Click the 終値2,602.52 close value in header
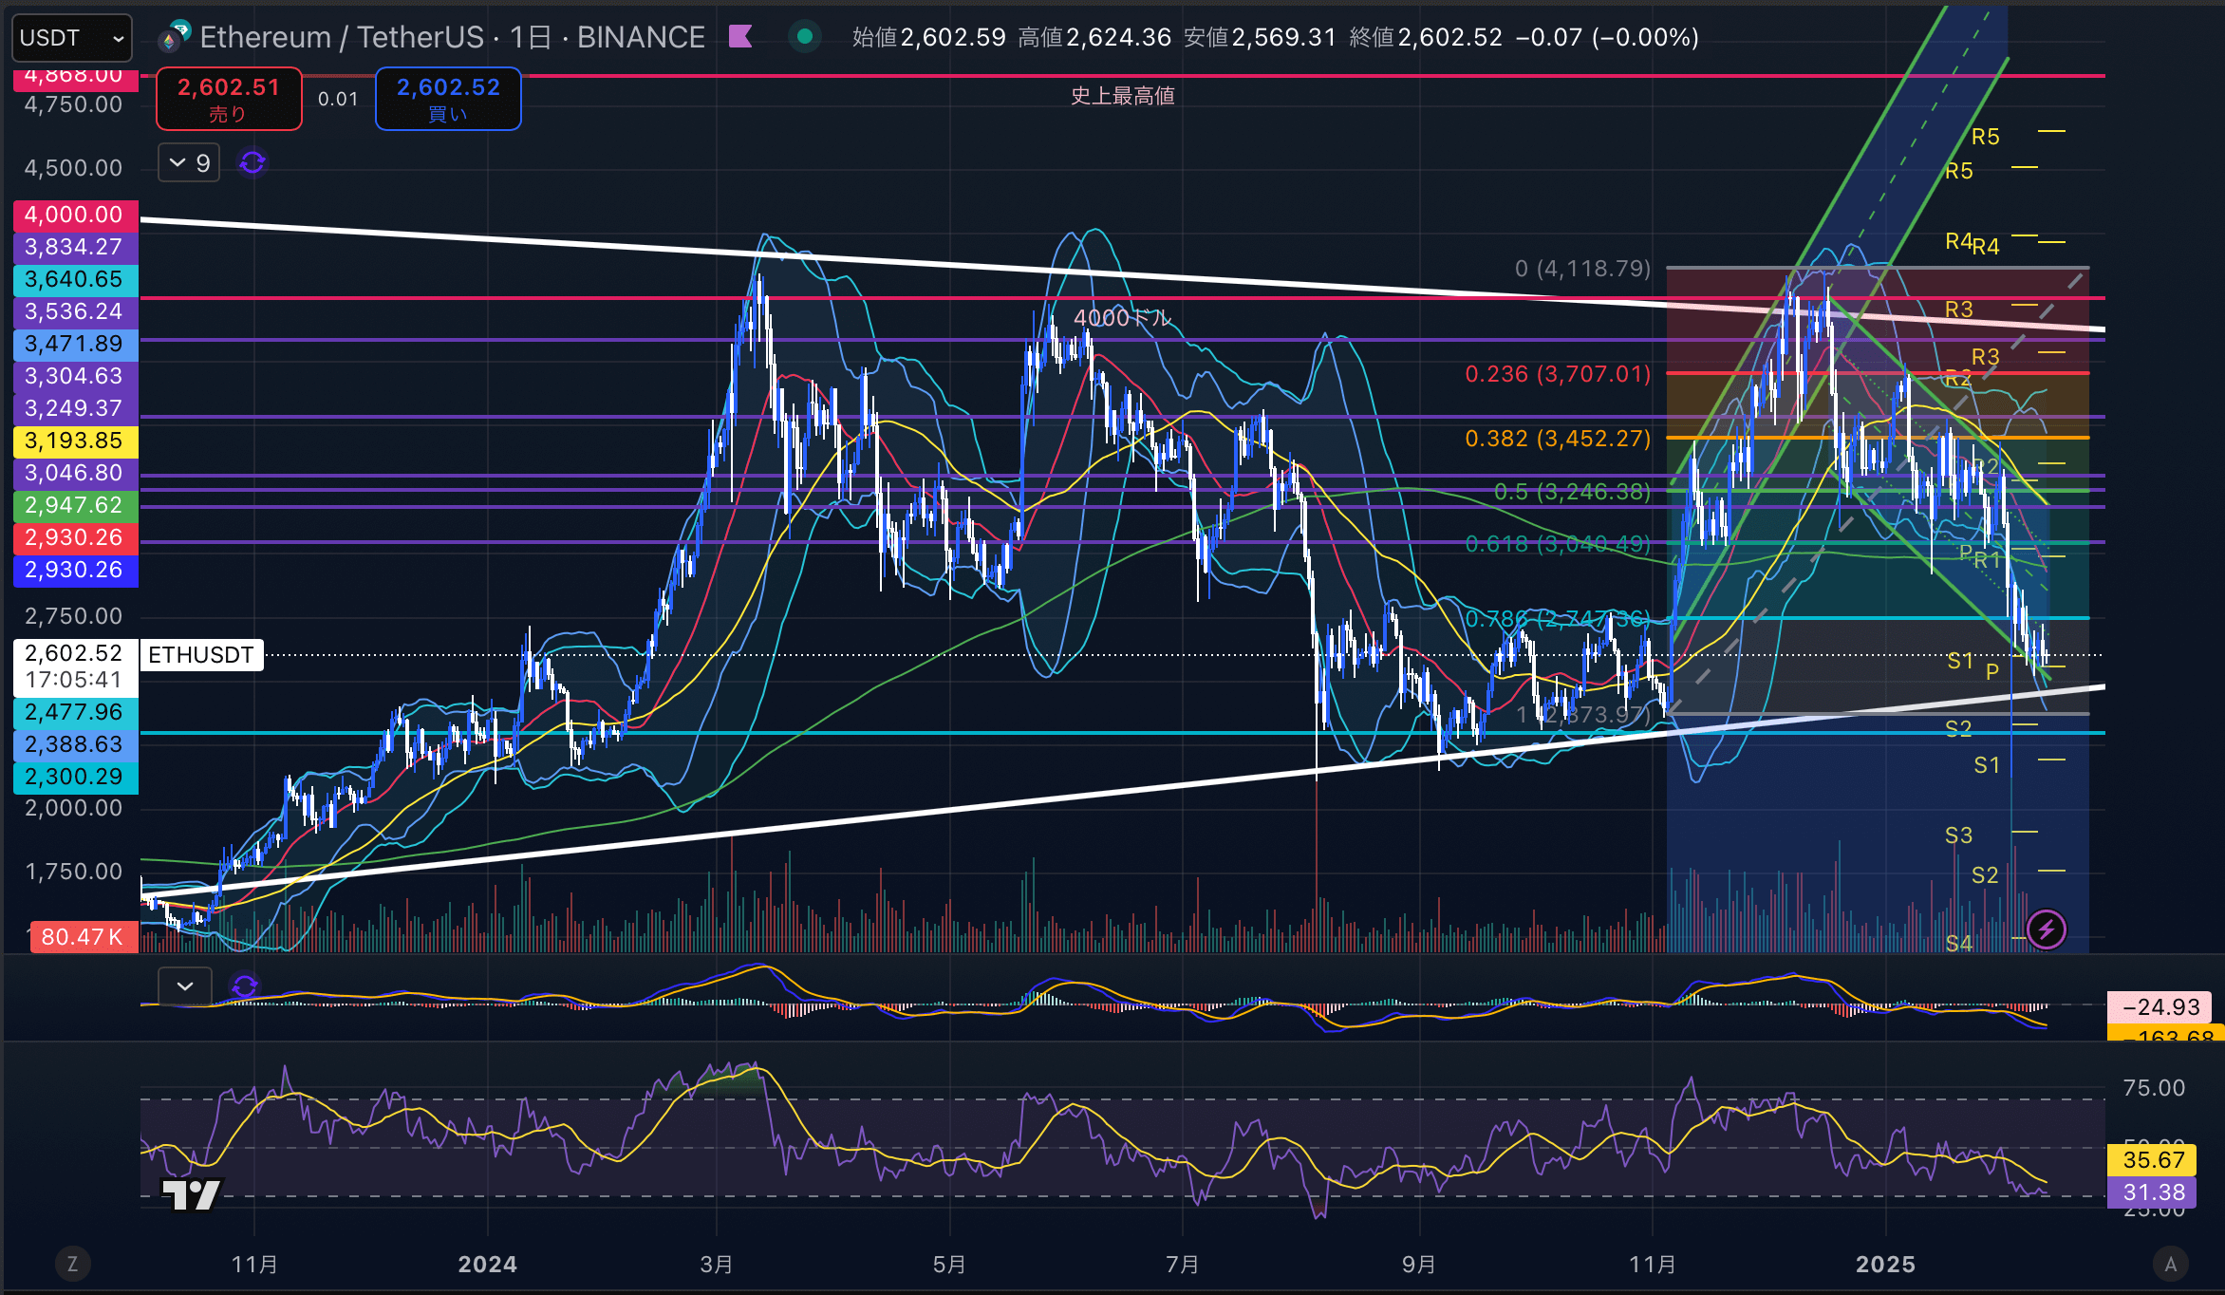The image size is (2225, 1295). pyautogui.click(x=1426, y=37)
